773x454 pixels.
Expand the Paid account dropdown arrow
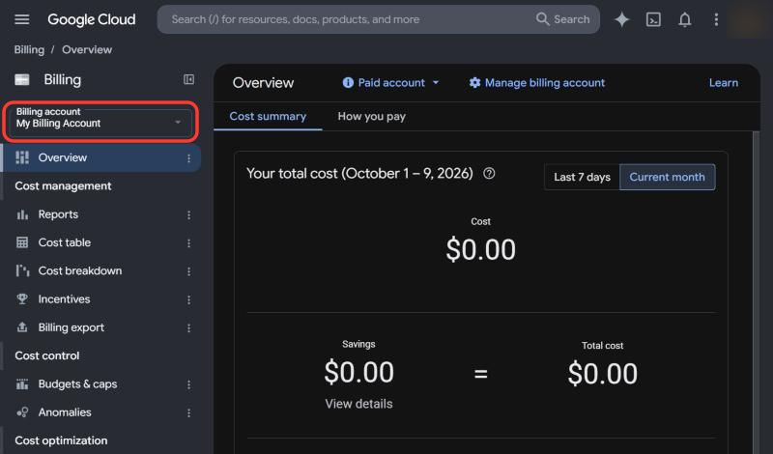click(436, 82)
